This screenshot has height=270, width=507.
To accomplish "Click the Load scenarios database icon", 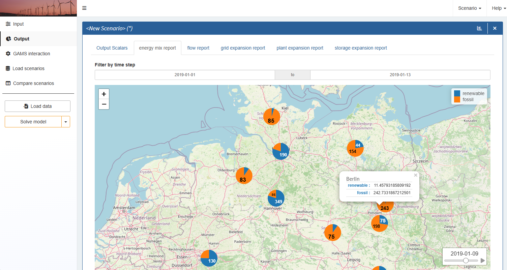I will tap(8, 68).
